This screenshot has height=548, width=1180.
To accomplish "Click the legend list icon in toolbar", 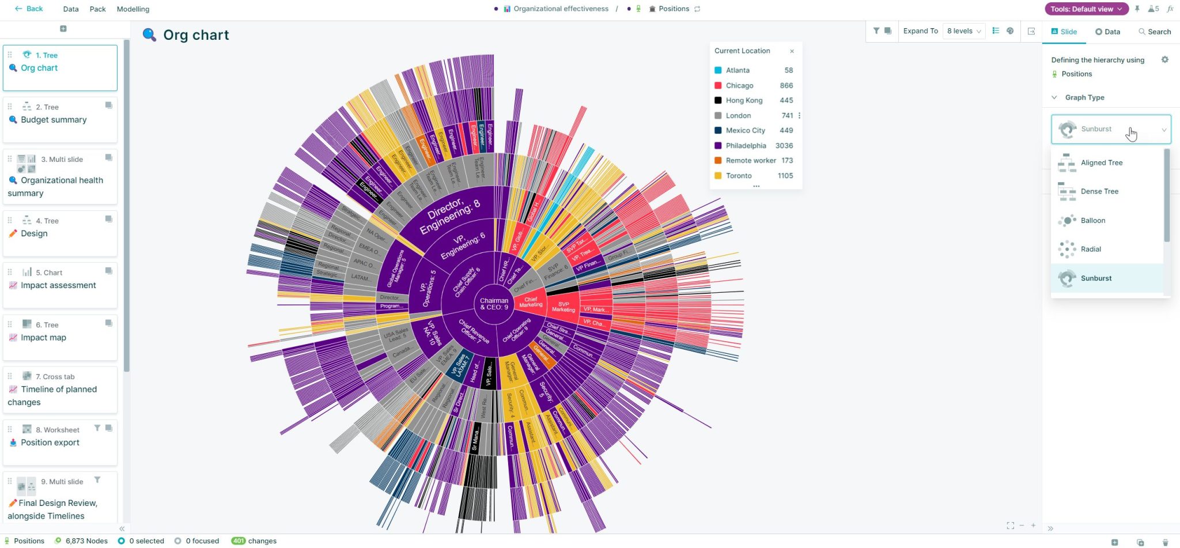I will [x=996, y=31].
